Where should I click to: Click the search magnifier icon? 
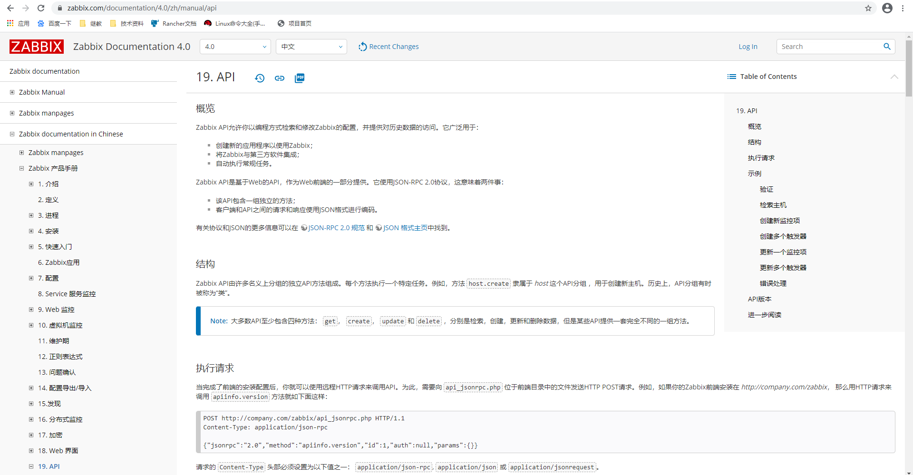point(886,46)
